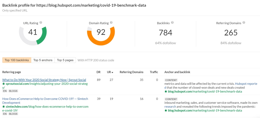Click DR value 39

(99, 99)
